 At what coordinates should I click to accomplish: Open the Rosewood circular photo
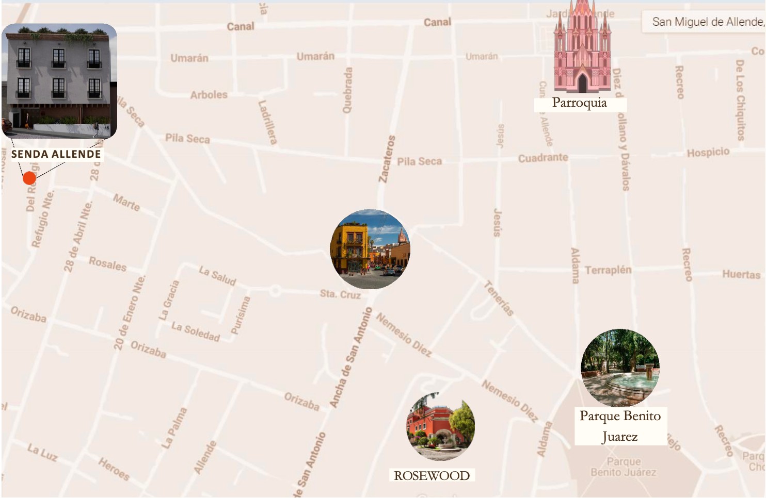(440, 426)
